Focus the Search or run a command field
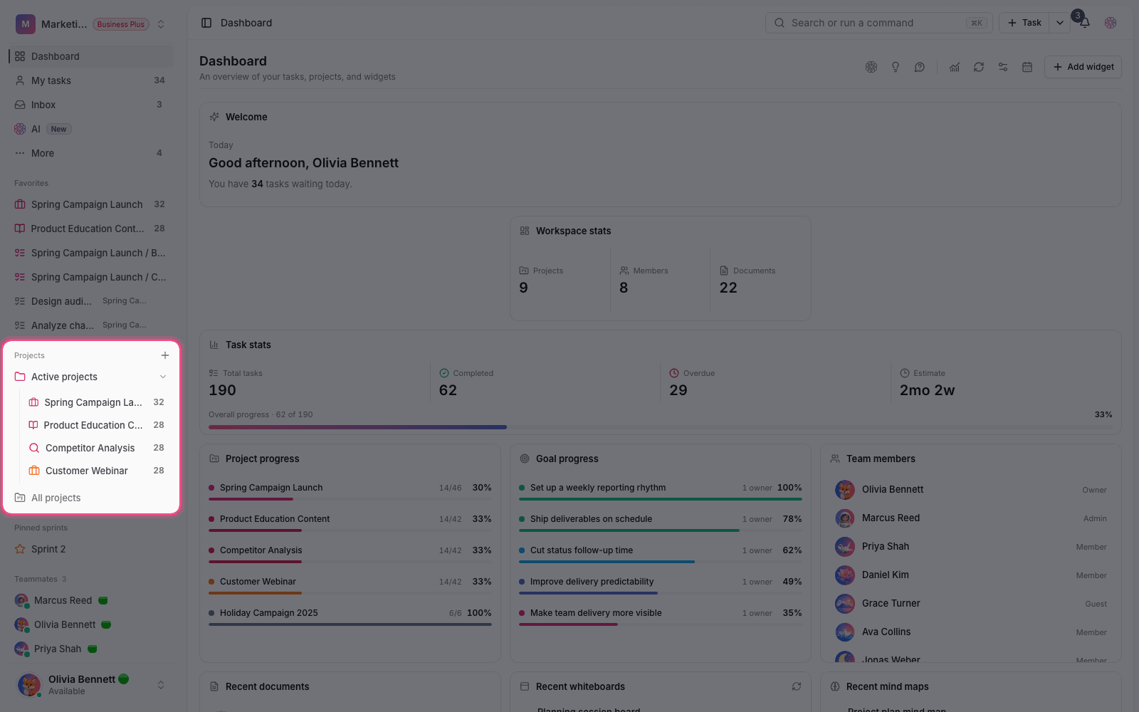The width and height of the screenshot is (1139, 712). point(879,23)
